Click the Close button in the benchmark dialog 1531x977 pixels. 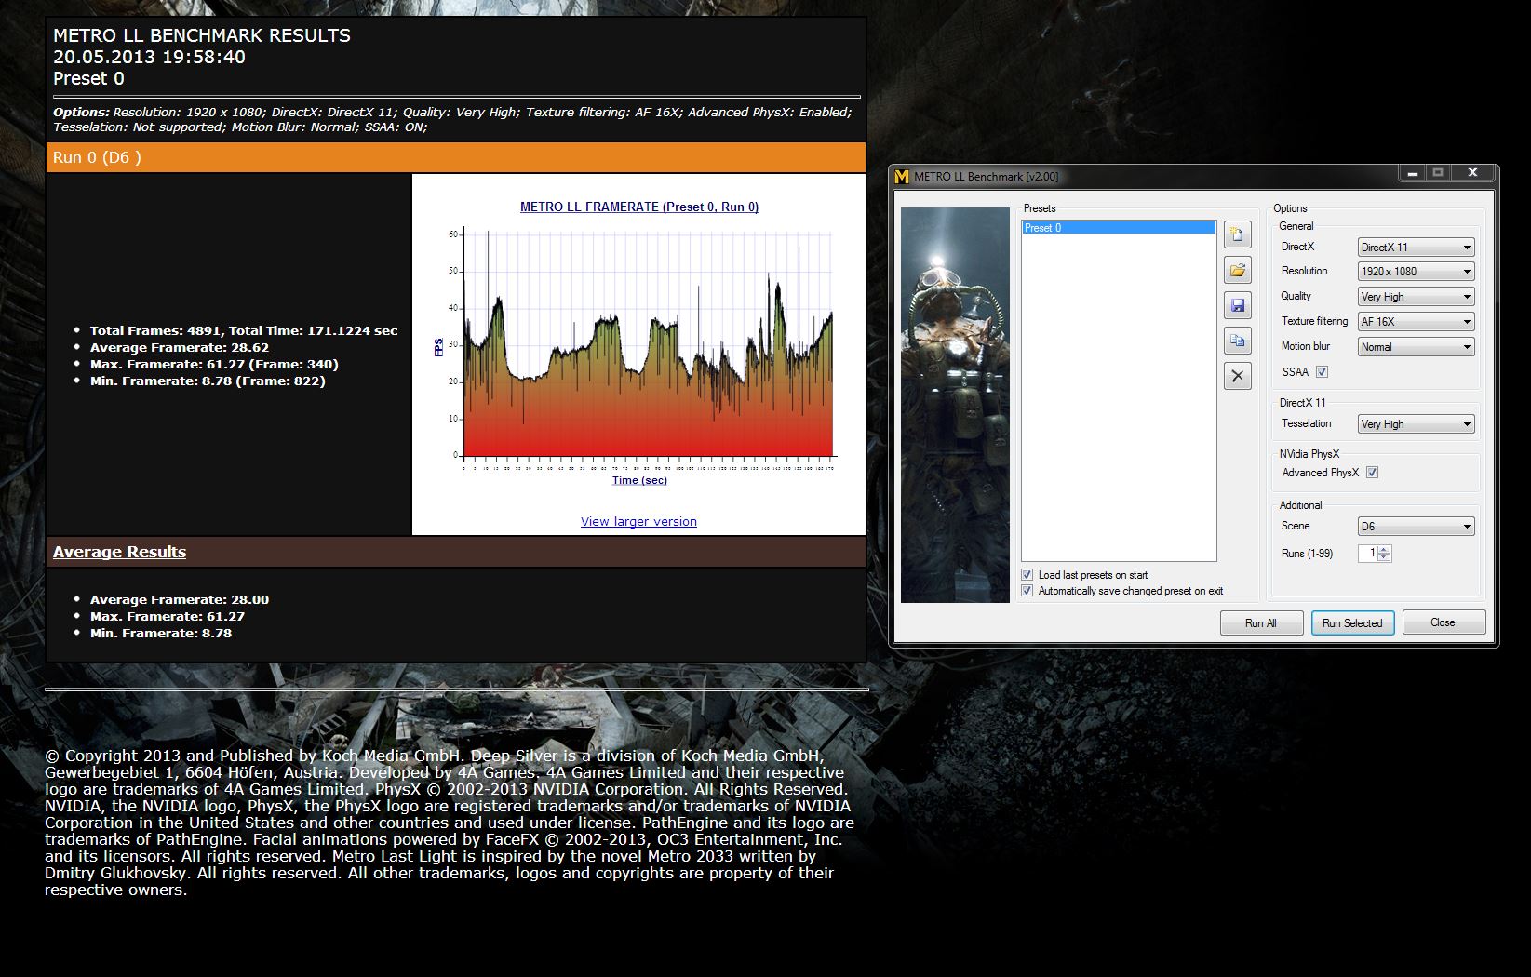click(x=1444, y=622)
